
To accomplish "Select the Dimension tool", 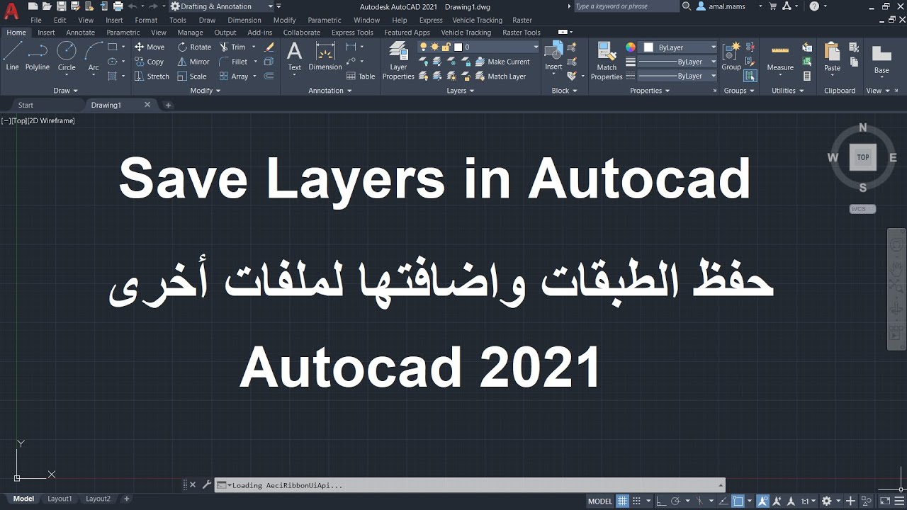I will (x=325, y=57).
